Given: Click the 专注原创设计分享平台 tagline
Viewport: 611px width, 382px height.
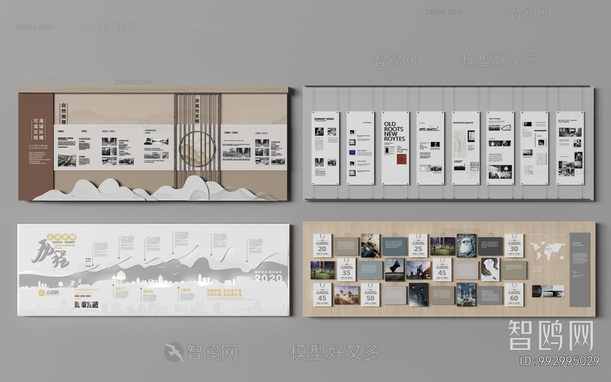Looking at the screenshot, I should [x=86, y=290].
